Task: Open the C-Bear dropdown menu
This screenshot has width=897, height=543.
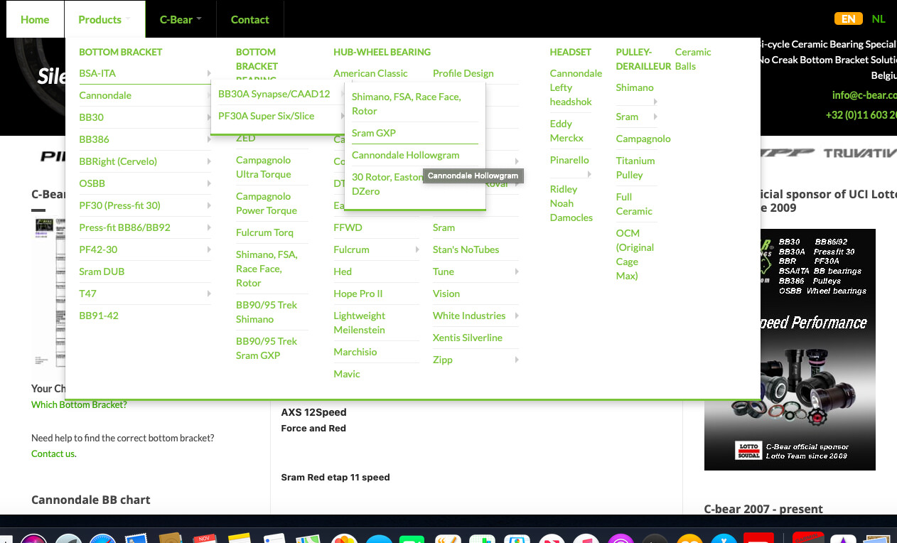Action: 181,19
